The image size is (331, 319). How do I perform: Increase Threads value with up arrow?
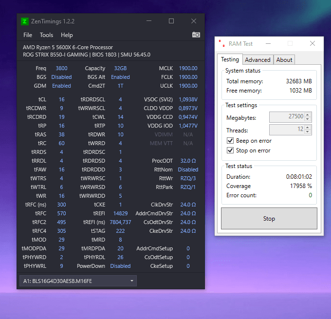click(308, 128)
